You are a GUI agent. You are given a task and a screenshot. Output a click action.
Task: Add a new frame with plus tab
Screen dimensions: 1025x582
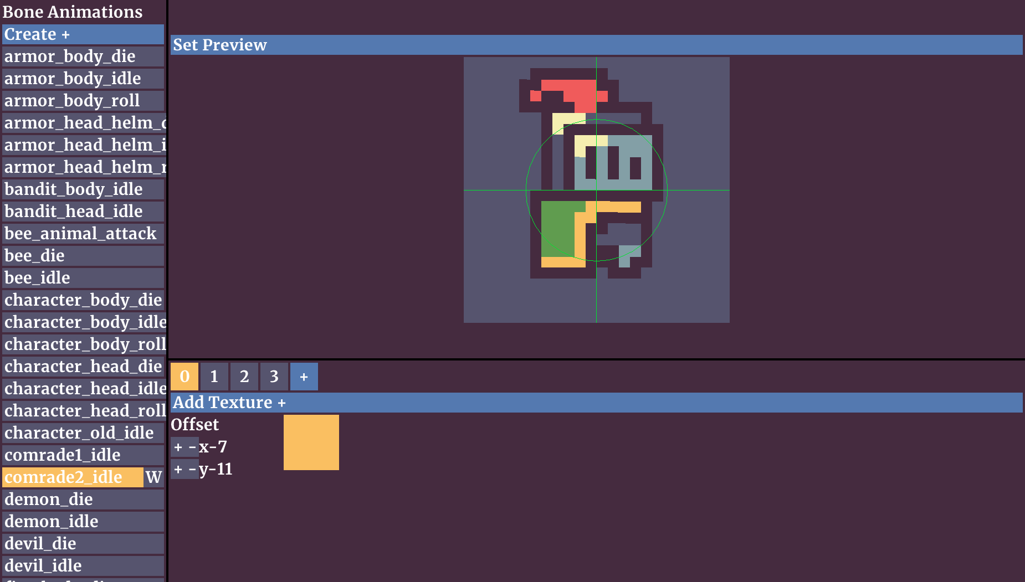click(304, 377)
